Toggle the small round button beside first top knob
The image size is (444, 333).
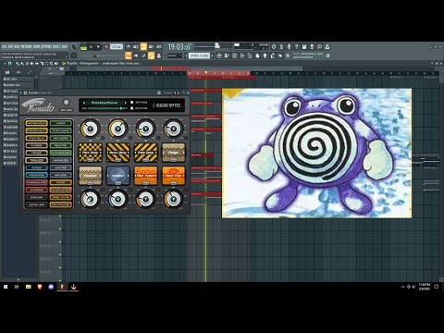click(x=103, y=138)
